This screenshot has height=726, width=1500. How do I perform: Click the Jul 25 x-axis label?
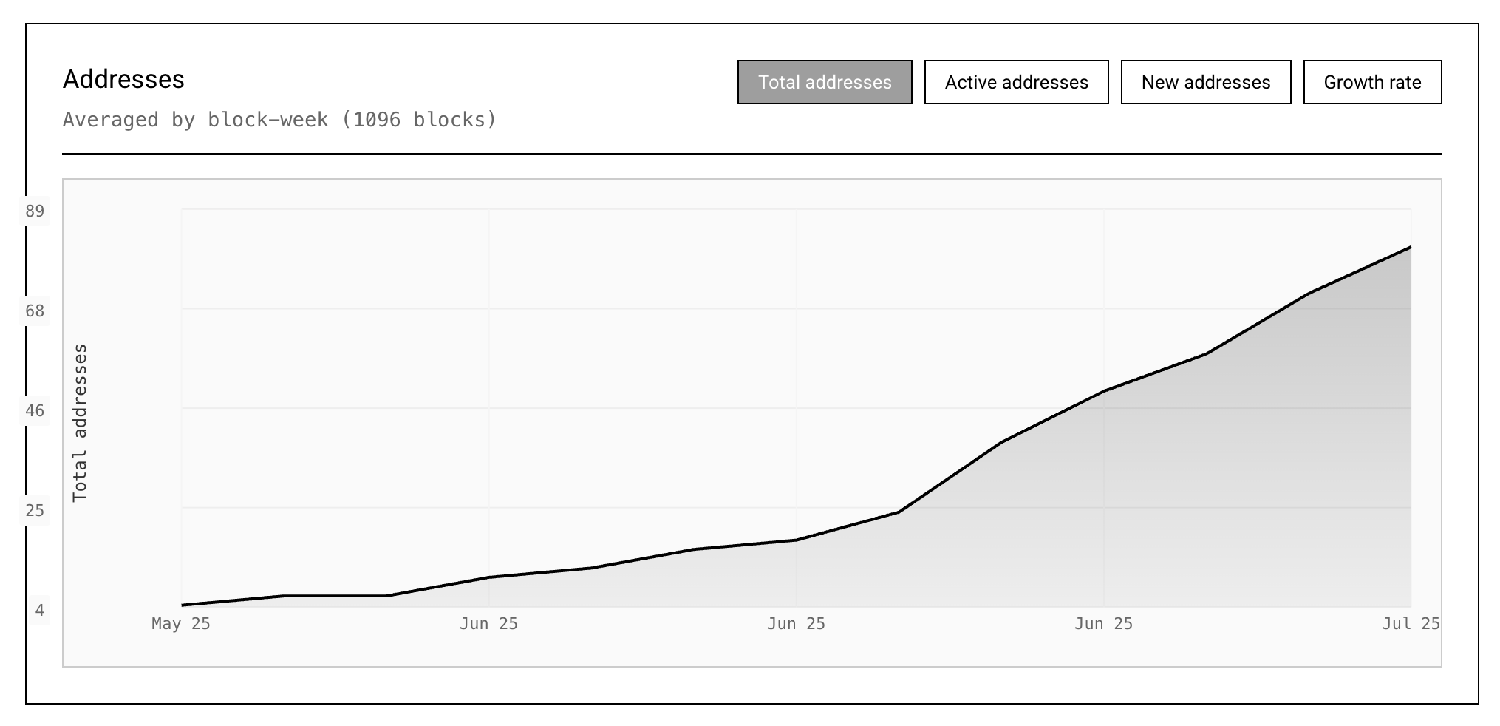[1411, 624]
